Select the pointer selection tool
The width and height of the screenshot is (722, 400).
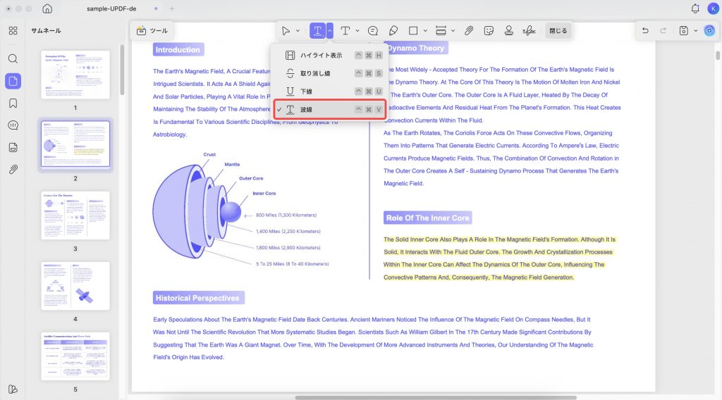286,31
